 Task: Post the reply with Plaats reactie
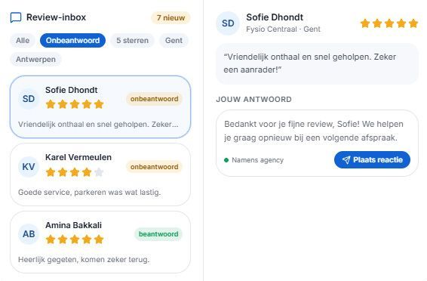click(372, 159)
